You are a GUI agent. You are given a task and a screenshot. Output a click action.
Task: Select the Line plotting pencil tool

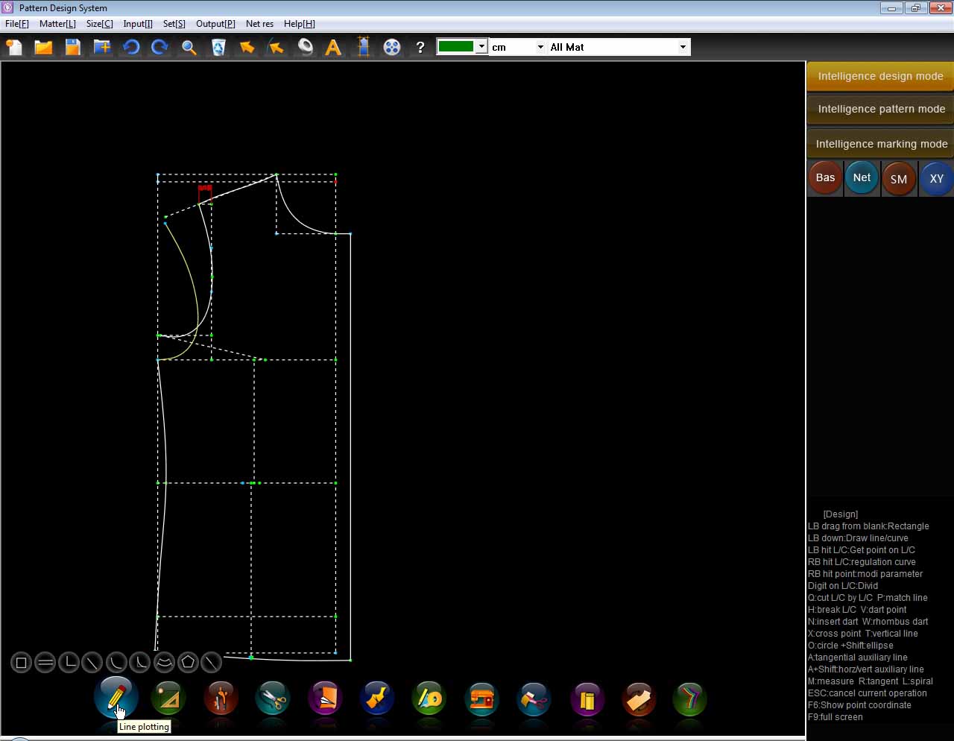click(x=116, y=699)
